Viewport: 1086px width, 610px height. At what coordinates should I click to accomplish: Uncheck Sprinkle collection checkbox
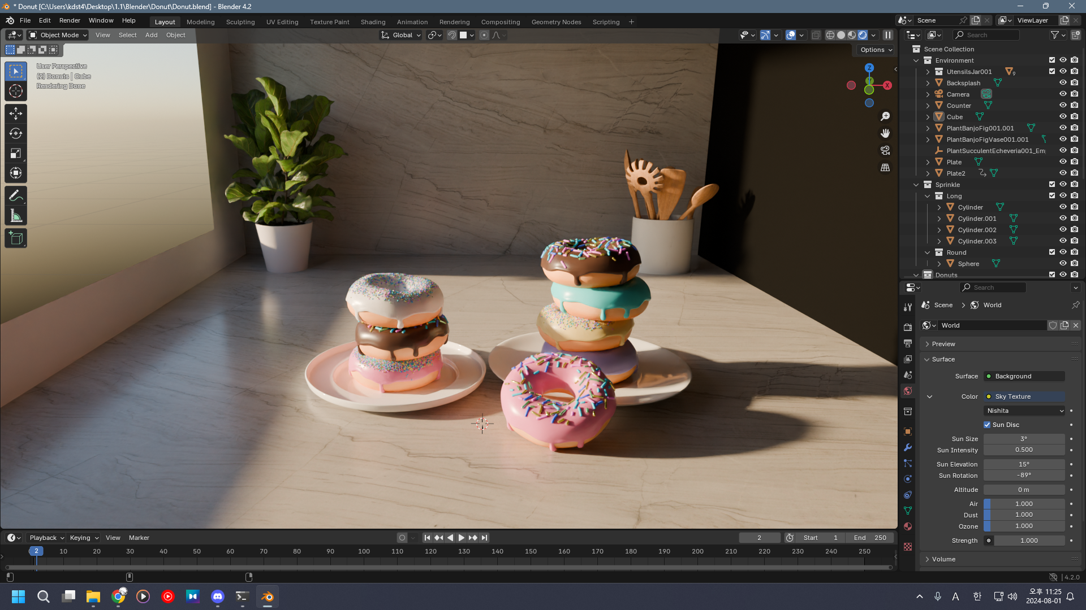pos(1052,185)
